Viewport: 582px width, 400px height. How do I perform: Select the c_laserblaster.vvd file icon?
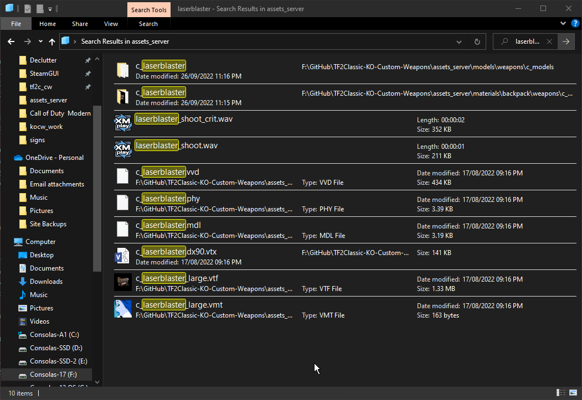pos(123,176)
